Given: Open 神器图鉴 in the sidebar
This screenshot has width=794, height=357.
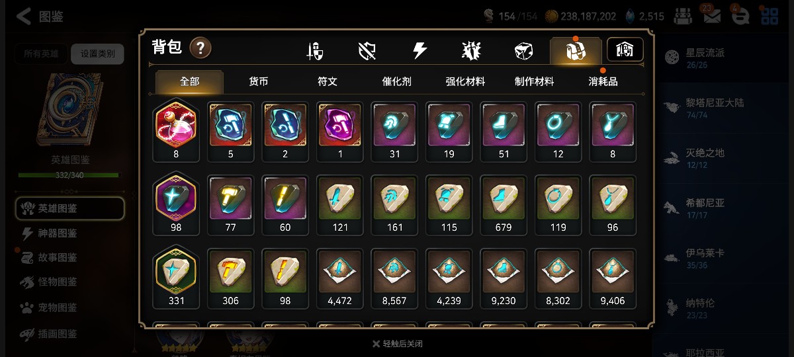Looking at the screenshot, I should (x=58, y=233).
